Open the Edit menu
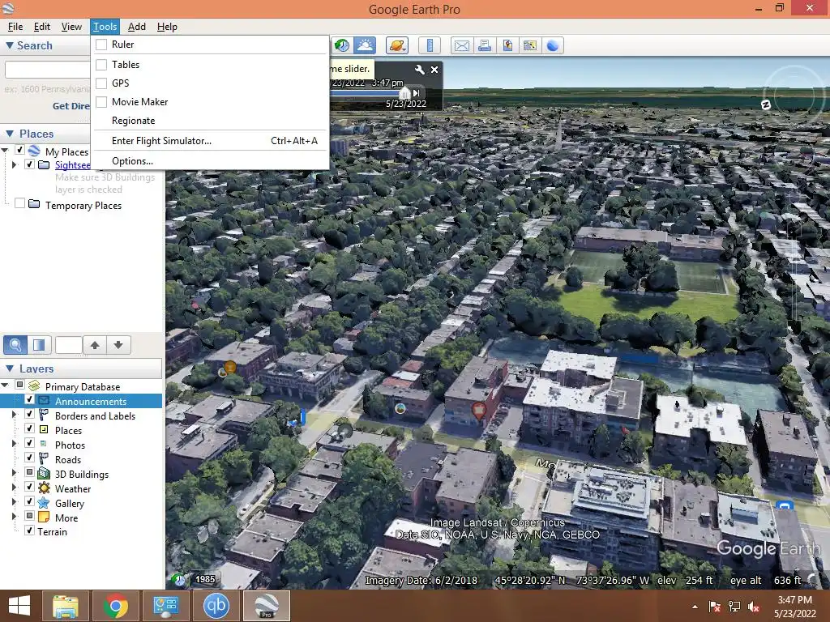The height and width of the screenshot is (622, 830). coord(42,27)
